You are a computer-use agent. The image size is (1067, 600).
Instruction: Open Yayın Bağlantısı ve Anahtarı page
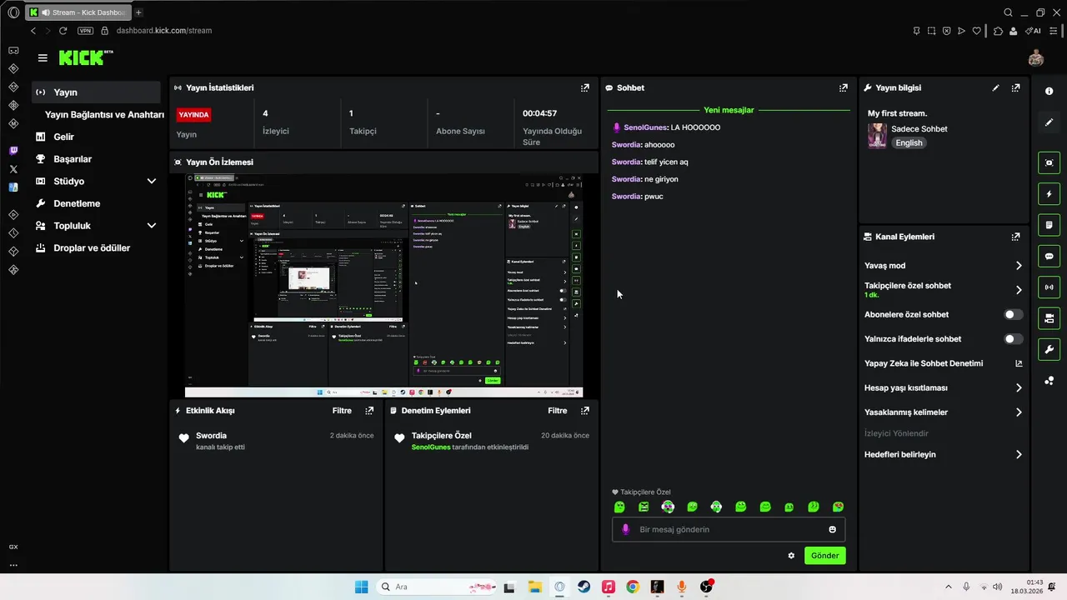[x=104, y=115]
